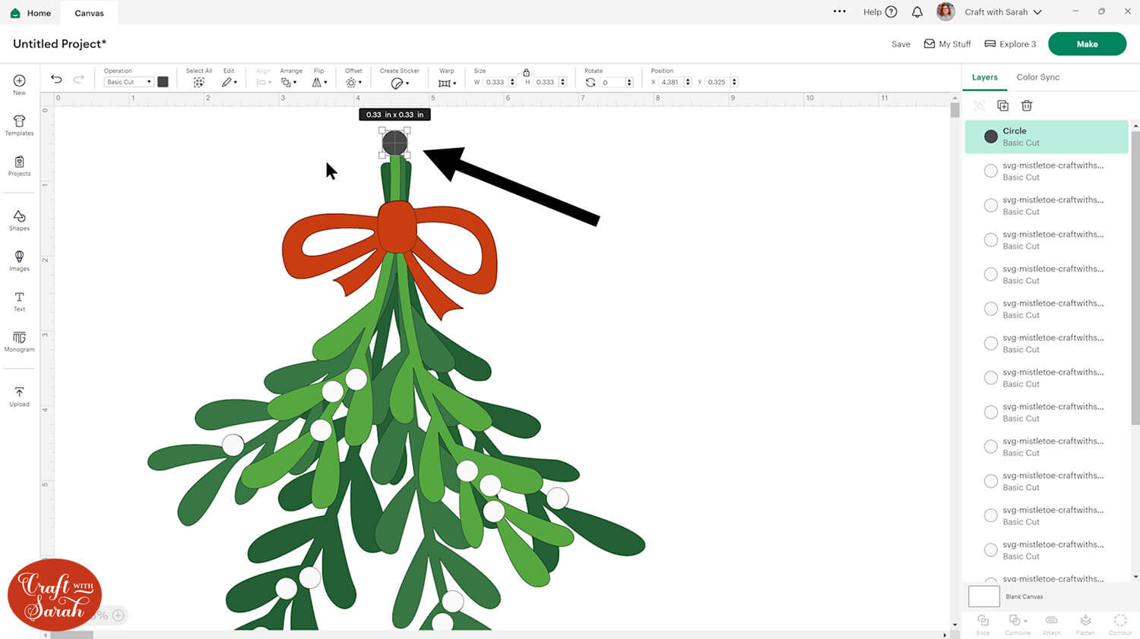This screenshot has height=639, width=1140.
Task: Delete layer using trash icon
Action: click(1027, 105)
